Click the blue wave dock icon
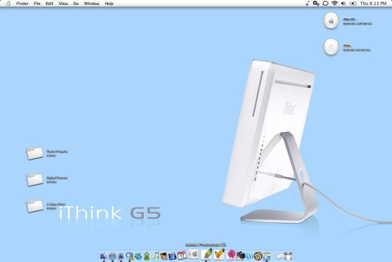The width and height of the screenshot is (392, 262). [249, 256]
